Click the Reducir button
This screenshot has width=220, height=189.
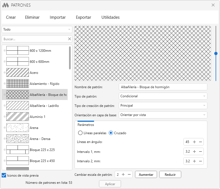170,174
